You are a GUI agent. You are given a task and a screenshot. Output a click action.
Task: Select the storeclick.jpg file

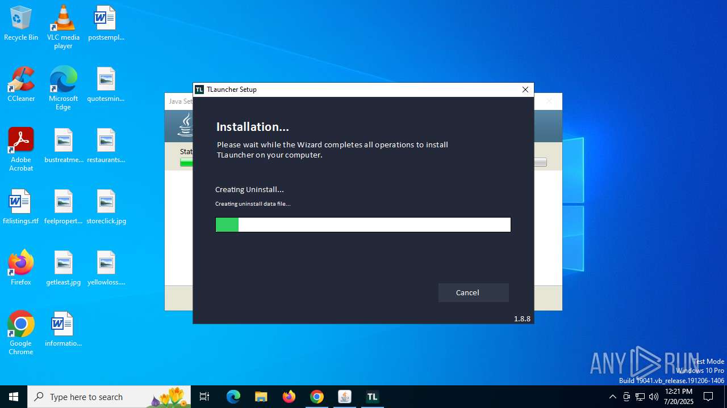coord(106,207)
